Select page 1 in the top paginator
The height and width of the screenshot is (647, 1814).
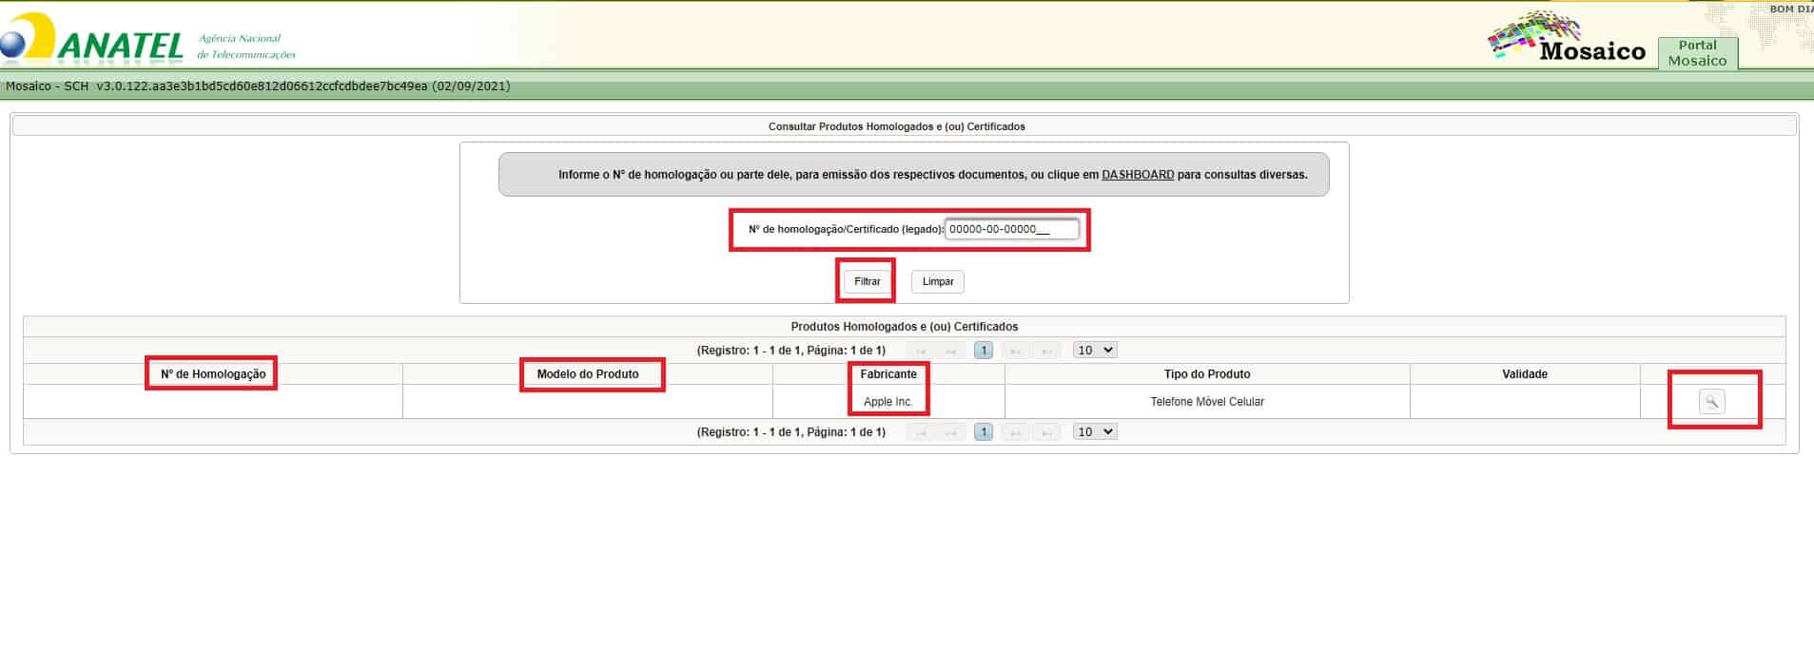984,351
